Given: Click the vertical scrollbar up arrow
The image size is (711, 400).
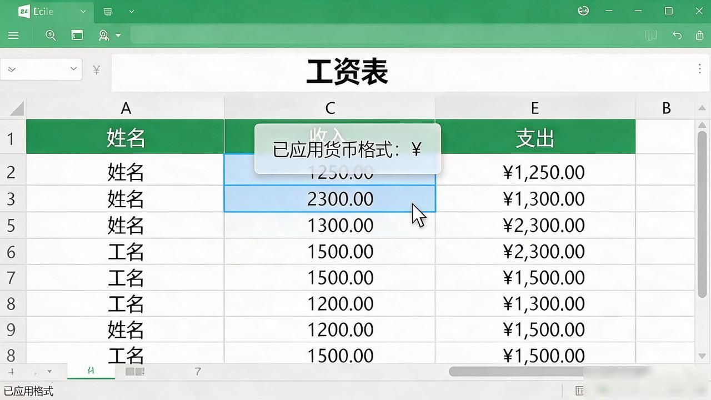Looking at the screenshot, I should [x=702, y=125].
